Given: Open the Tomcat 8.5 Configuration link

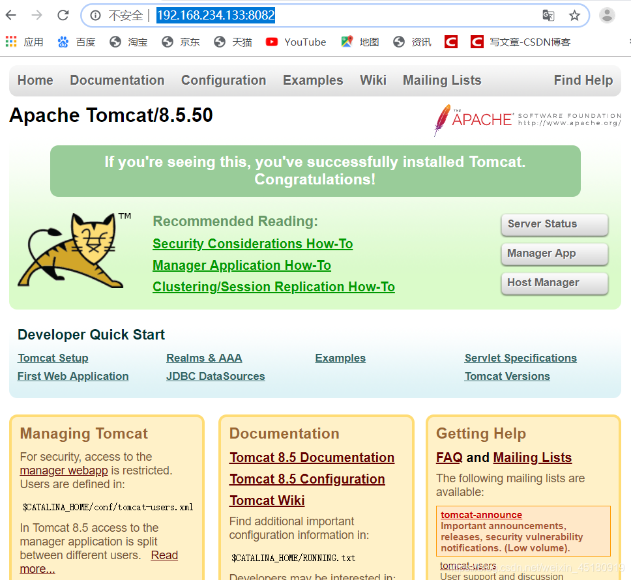Looking at the screenshot, I should pyautogui.click(x=307, y=479).
